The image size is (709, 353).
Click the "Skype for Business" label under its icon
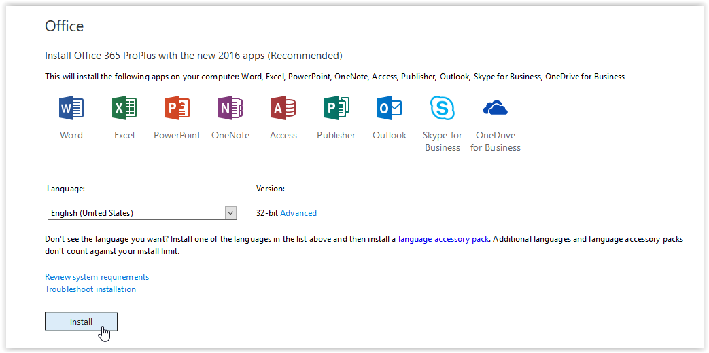pyautogui.click(x=443, y=141)
